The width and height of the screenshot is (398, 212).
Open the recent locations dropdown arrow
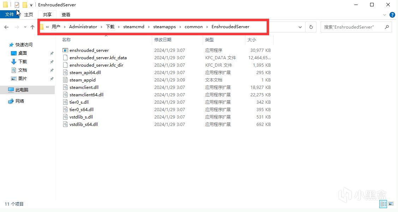coord(25,27)
